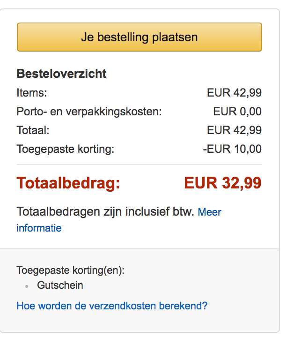Click the red EUR 32,99 total amount
This screenshot has width=294, height=345.
[x=223, y=183]
